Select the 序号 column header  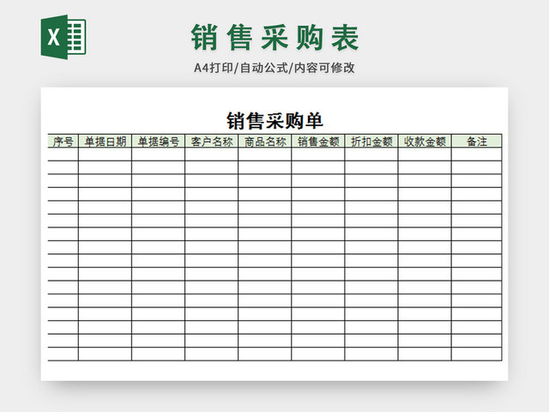coord(63,141)
